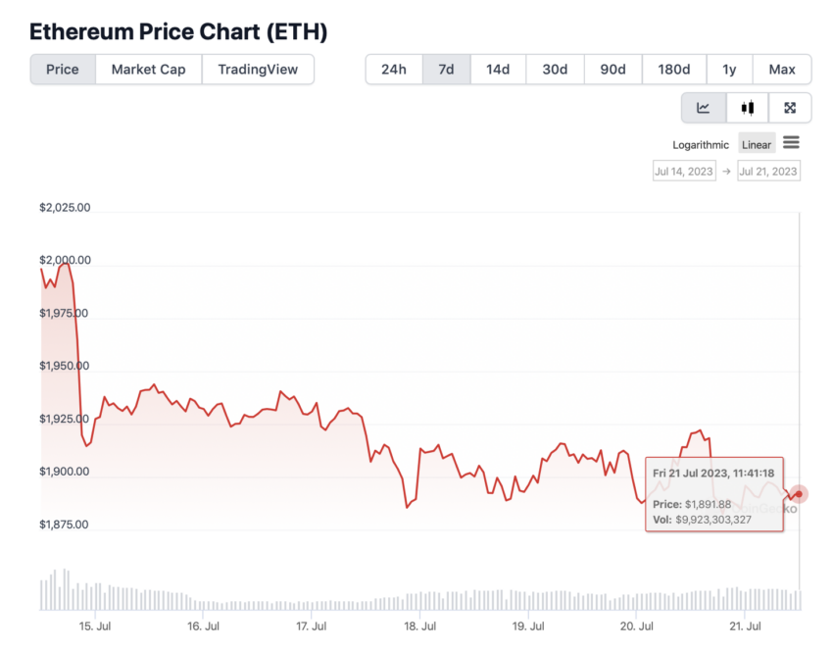Screen dimensions: 833x651
Task: Select the 1y time range
Action: [x=729, y=69]
